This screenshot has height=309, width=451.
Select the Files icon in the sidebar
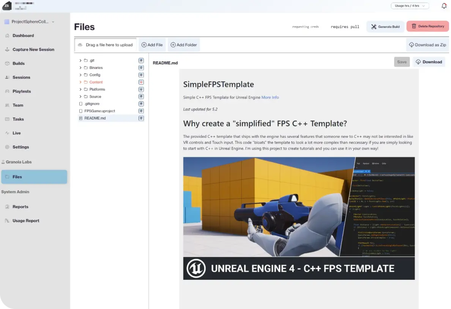[x=8, y=176]
